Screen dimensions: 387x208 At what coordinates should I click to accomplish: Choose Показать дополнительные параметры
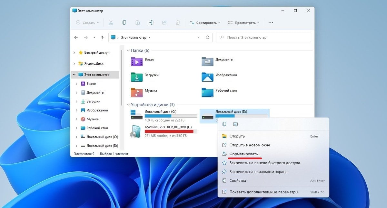click(x=273, y=192)
